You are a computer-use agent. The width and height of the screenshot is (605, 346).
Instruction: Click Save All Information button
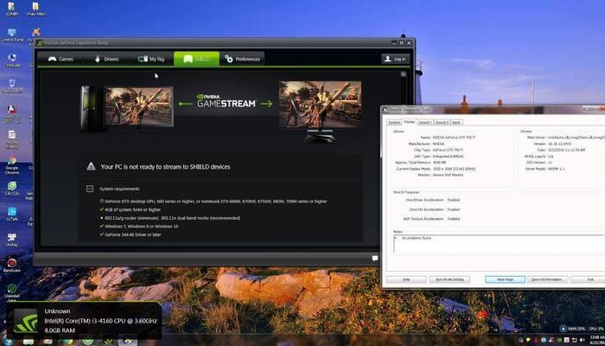[547, 279]
